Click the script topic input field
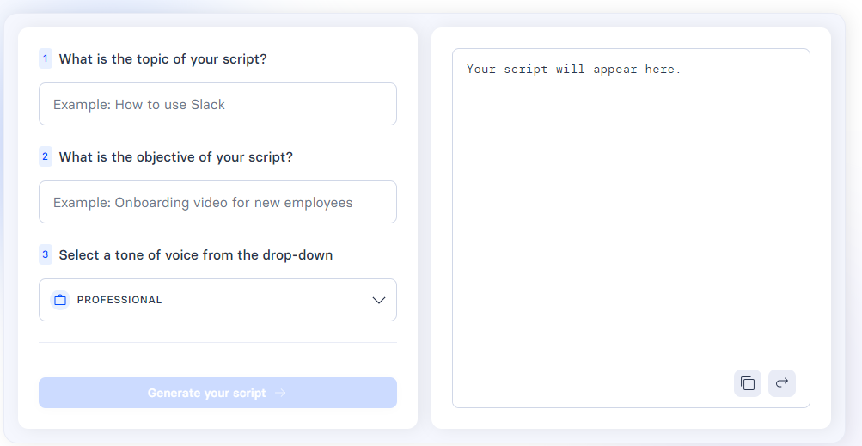Screen dimensions: 862x446 coord(217,104)
